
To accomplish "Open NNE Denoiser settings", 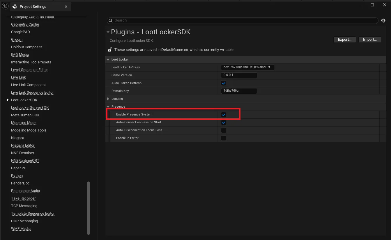I will click(23, 153).
